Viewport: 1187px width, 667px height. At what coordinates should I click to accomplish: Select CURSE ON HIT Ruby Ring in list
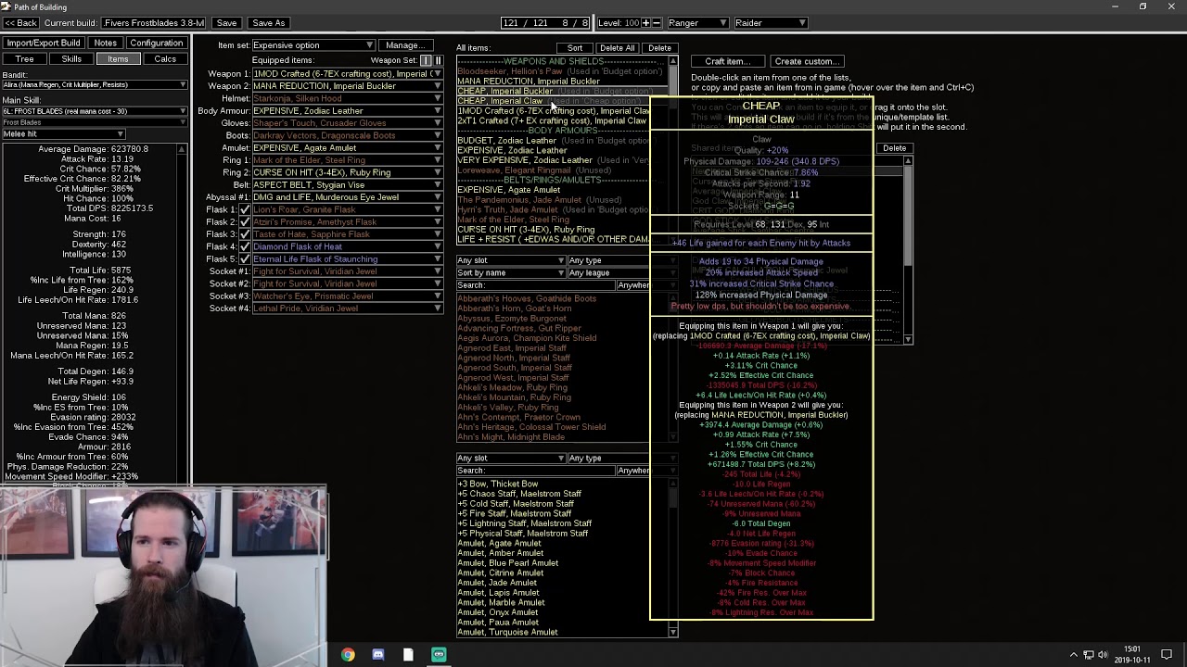pos(526,230)
